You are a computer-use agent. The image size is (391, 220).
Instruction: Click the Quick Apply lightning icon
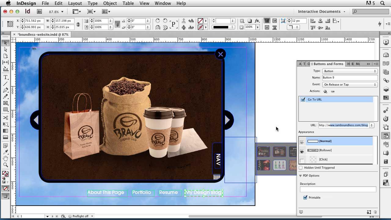pos(380,24)
